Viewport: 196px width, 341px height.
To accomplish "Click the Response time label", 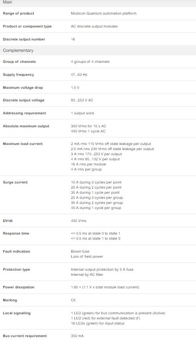I will [16, 233].
